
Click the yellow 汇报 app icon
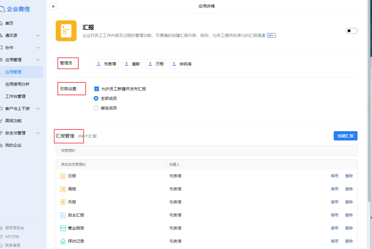(x=66, y=31)
